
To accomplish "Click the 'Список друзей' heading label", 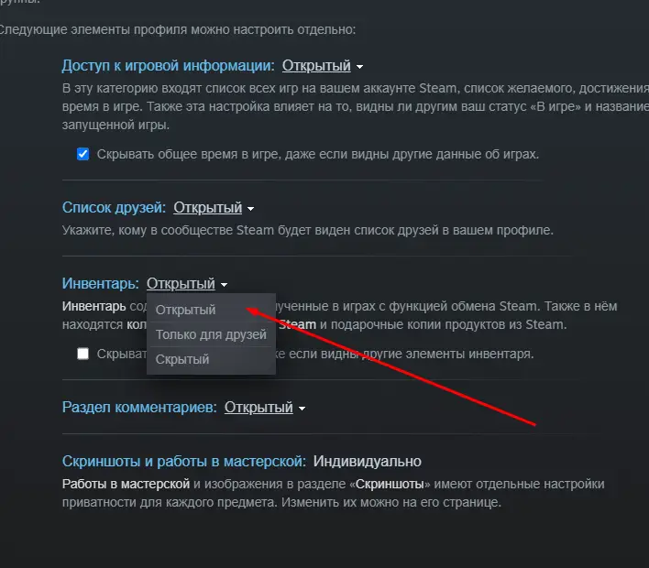I will [114, 208].
